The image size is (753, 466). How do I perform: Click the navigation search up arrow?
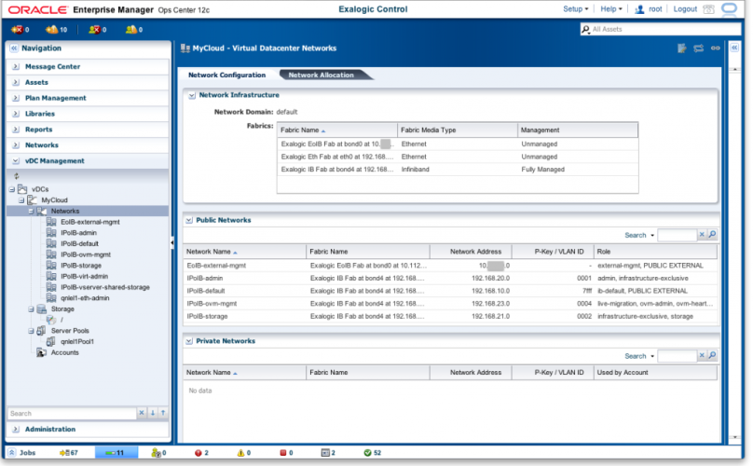[x=163, y=413]
